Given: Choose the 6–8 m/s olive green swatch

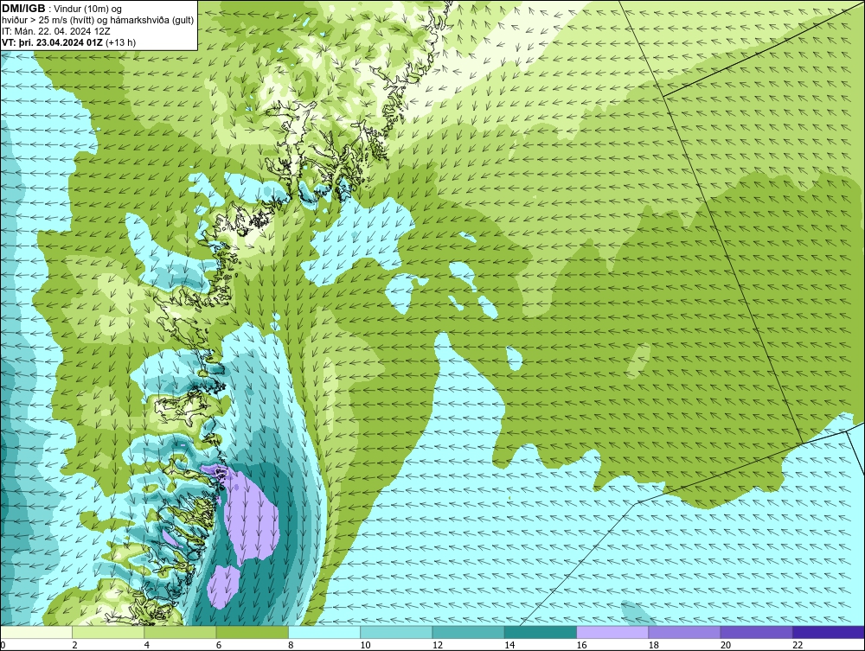Looking at the screenshot, I should click(x=252, y=632).
